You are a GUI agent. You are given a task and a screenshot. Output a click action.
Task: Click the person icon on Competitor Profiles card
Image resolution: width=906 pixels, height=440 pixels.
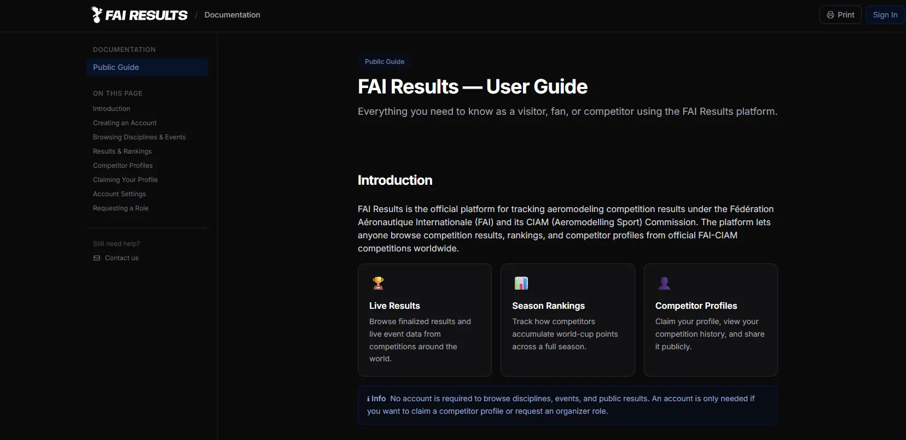click(664, 283)
